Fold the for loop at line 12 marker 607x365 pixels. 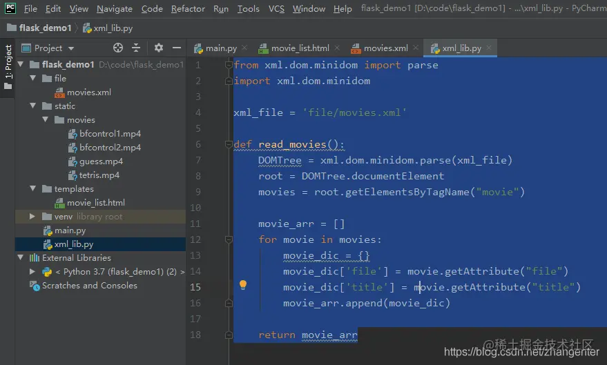click(x=229, y=239)
